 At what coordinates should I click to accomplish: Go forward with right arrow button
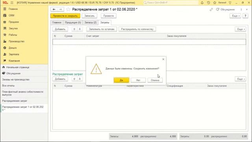(x=61, y=9)
